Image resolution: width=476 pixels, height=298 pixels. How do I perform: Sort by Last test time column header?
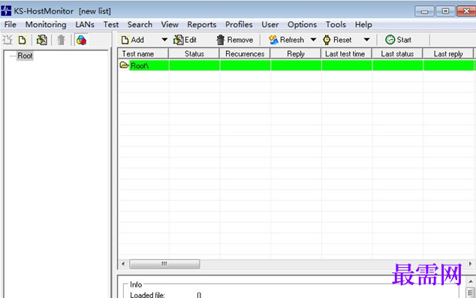(347, 54)
